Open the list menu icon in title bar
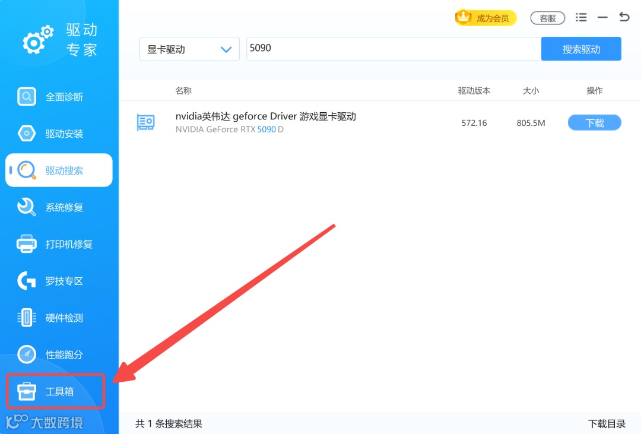The height and width of the screenshot is (434, 641). point(581,17)
